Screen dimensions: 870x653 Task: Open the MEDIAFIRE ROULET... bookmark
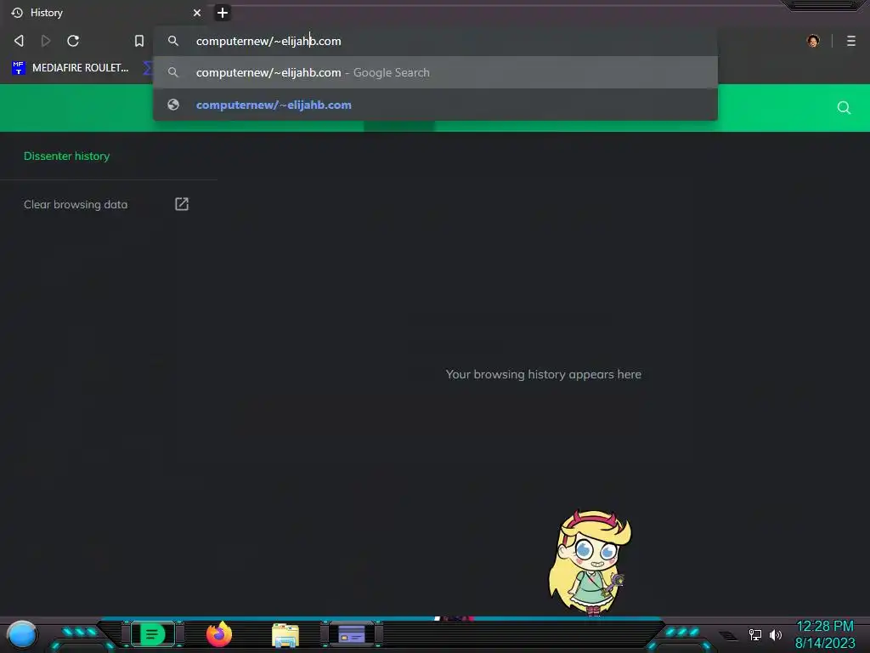click(x=71, y=68)
